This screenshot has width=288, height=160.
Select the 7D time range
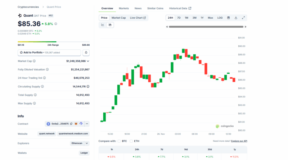pos(179,18)
